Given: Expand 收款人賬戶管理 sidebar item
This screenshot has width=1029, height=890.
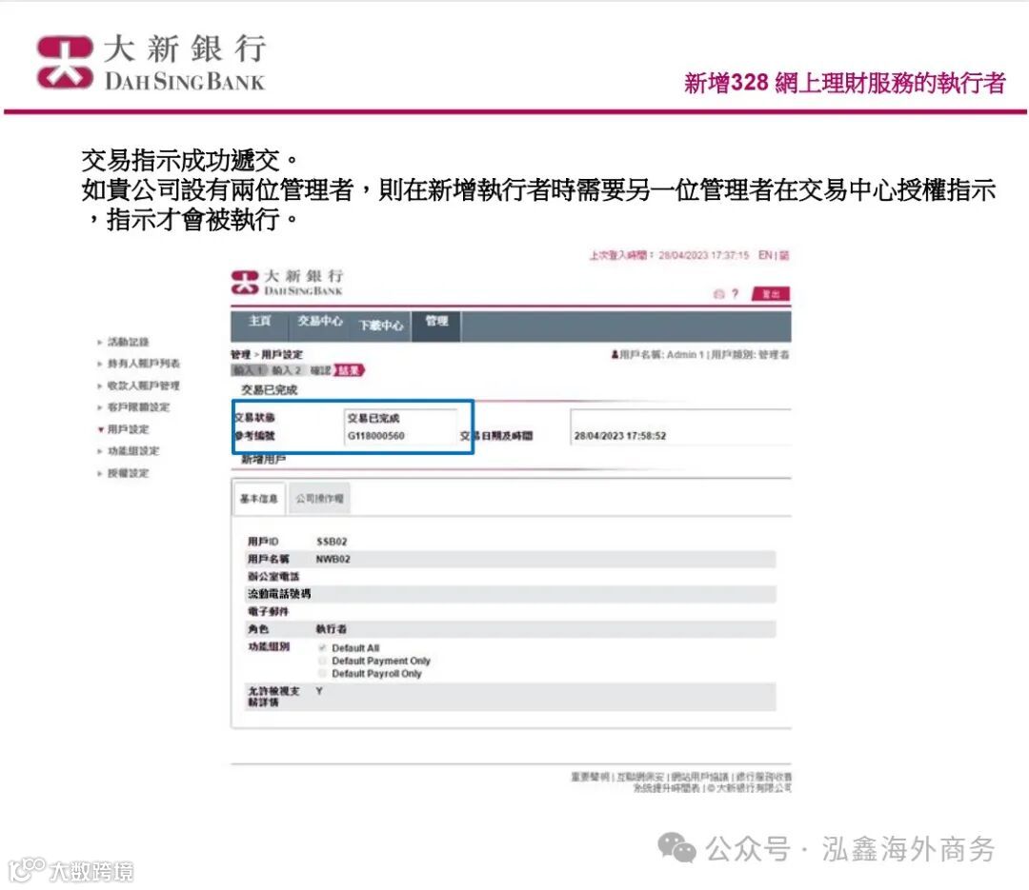Looking at the screenshot, I should point(143,386).
